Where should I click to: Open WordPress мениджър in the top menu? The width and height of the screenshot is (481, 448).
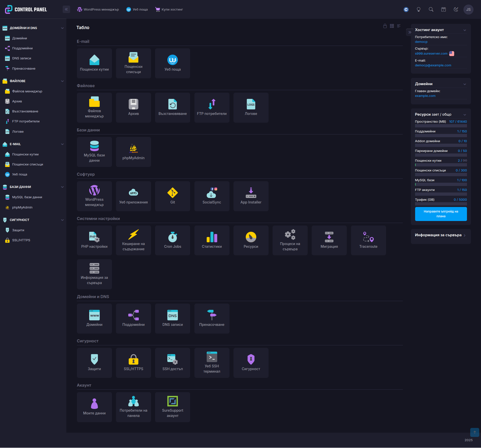point(98,10)
